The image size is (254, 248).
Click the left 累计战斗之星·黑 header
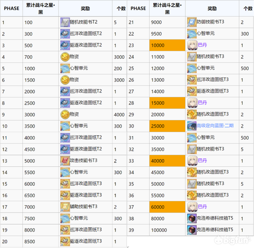point(40,8)
